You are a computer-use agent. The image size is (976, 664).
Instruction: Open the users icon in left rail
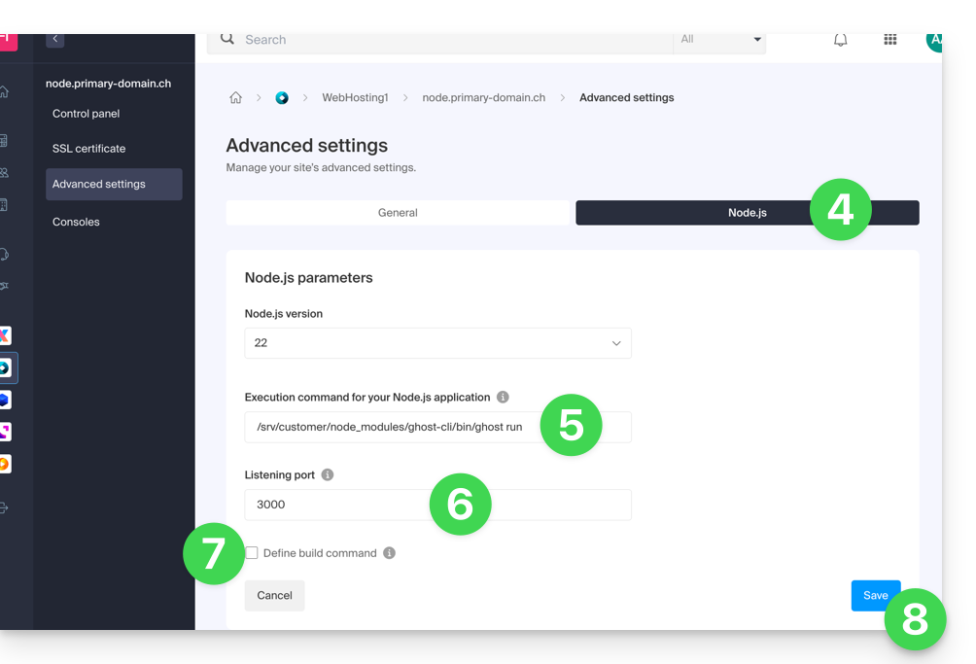click(x=4, y=172)
